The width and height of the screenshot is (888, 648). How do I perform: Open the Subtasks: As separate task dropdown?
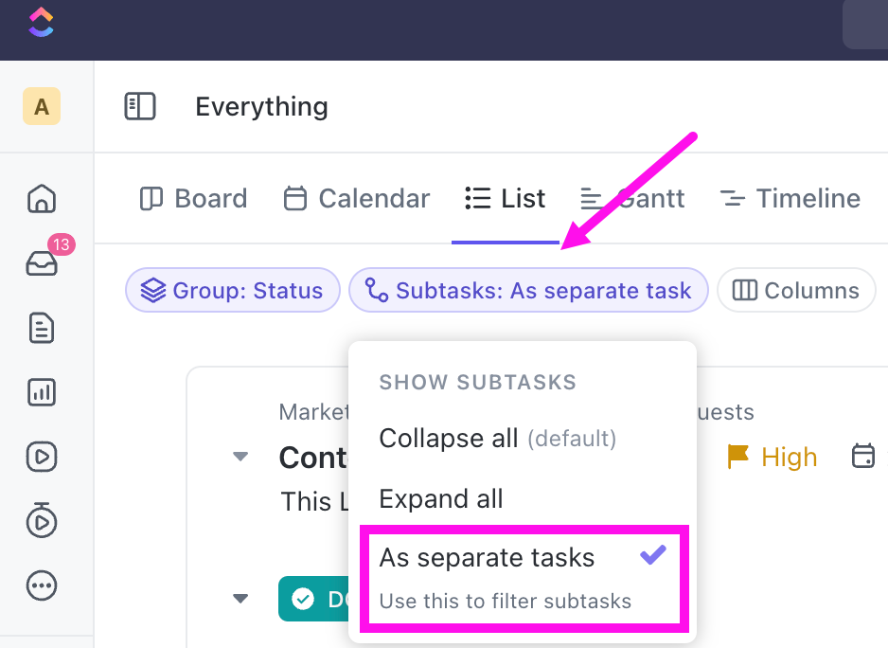[528, 291]
